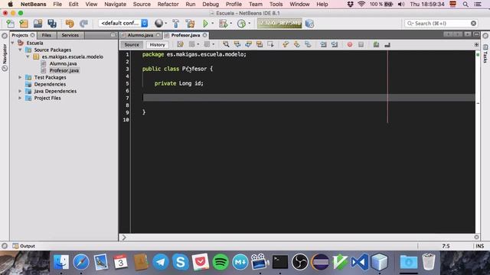Image resolution: width=490 pixels, height=275 pixels.
Task: Open the Tasks side panel
Action: pos(485,53)
